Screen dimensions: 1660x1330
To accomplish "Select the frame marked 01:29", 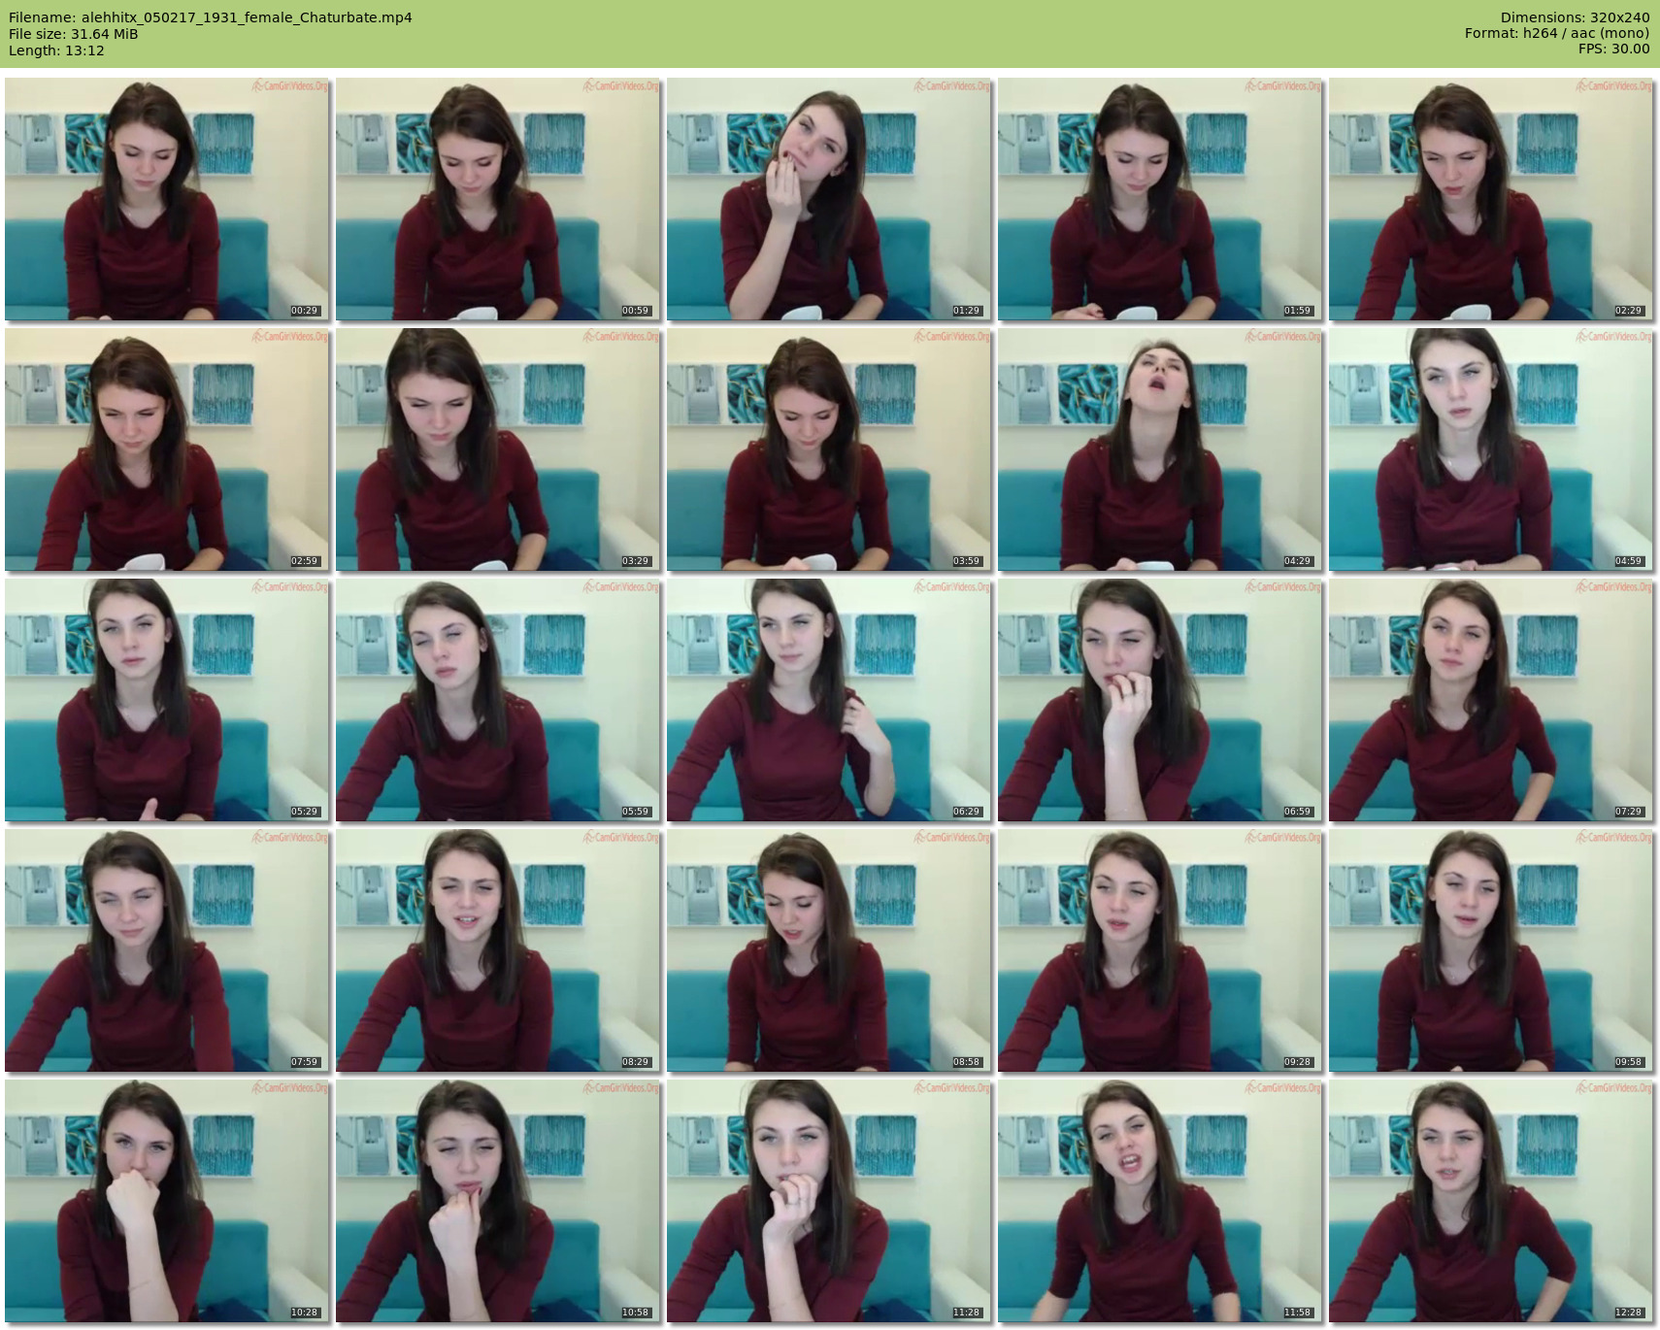I will [x=828, y=199].
